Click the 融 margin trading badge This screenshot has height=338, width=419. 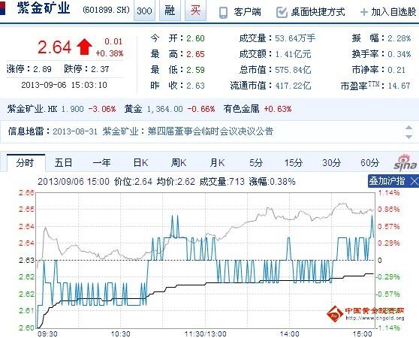pyautogui.click(x=170, y=11)
